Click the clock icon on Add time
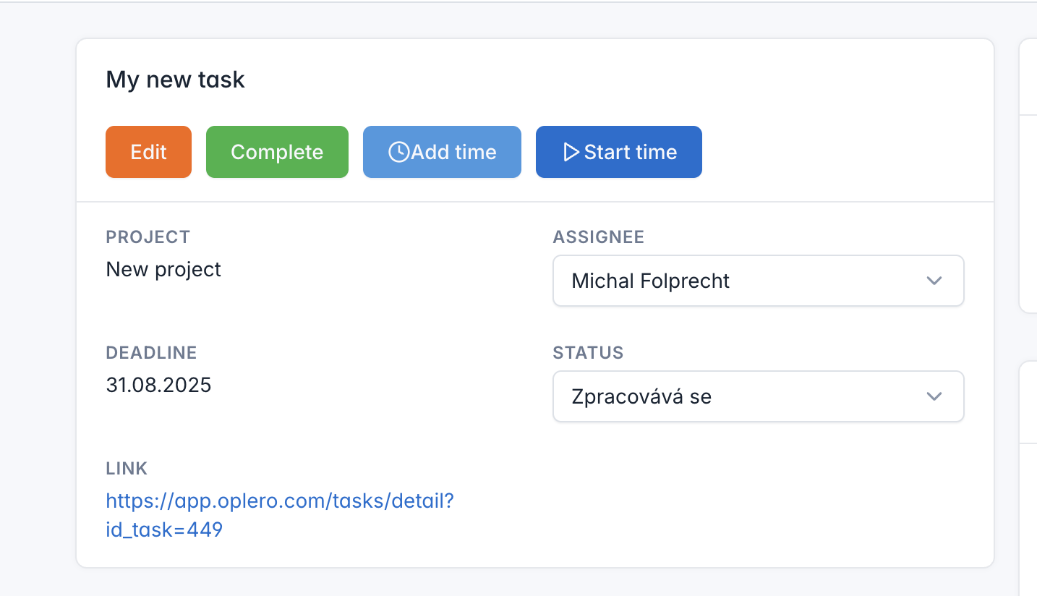 [x=398, y=152]
